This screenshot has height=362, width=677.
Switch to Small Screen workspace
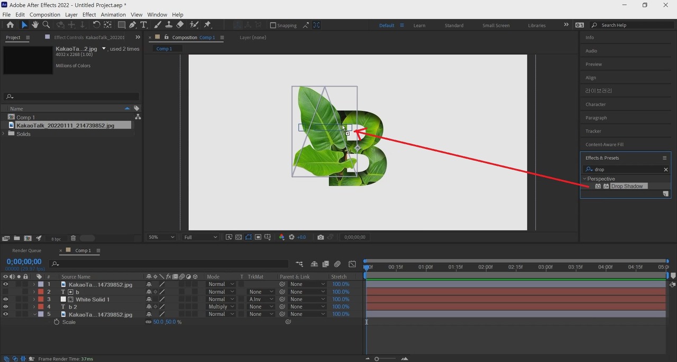(x=496, y=25)
